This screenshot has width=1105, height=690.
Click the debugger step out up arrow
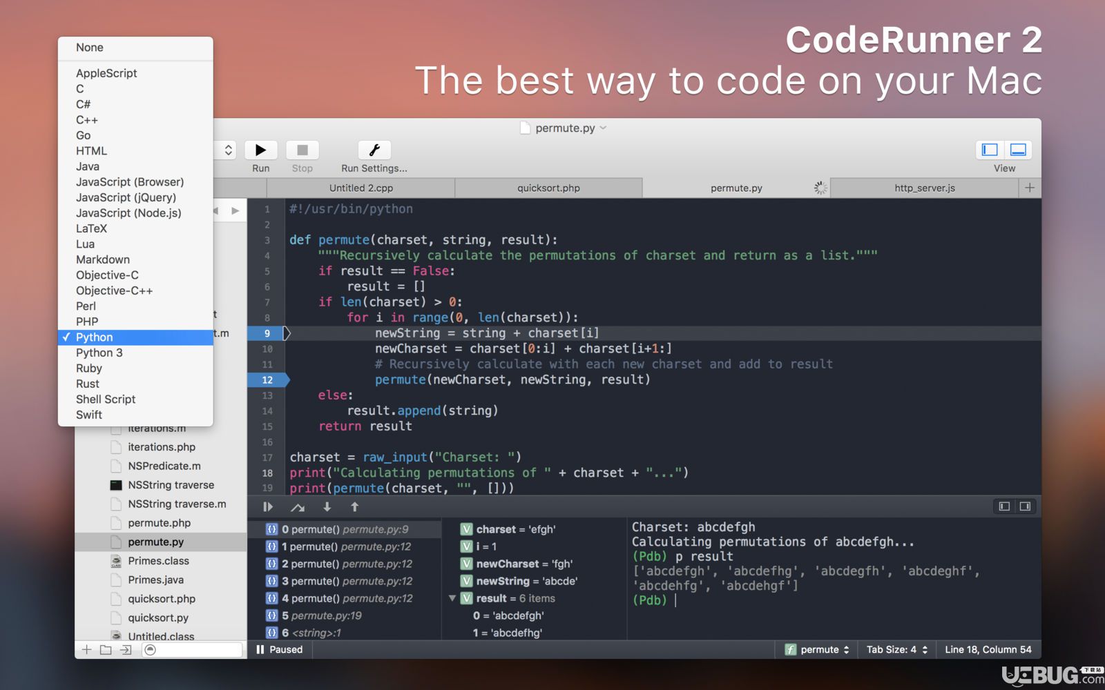(x=355, y=507)
